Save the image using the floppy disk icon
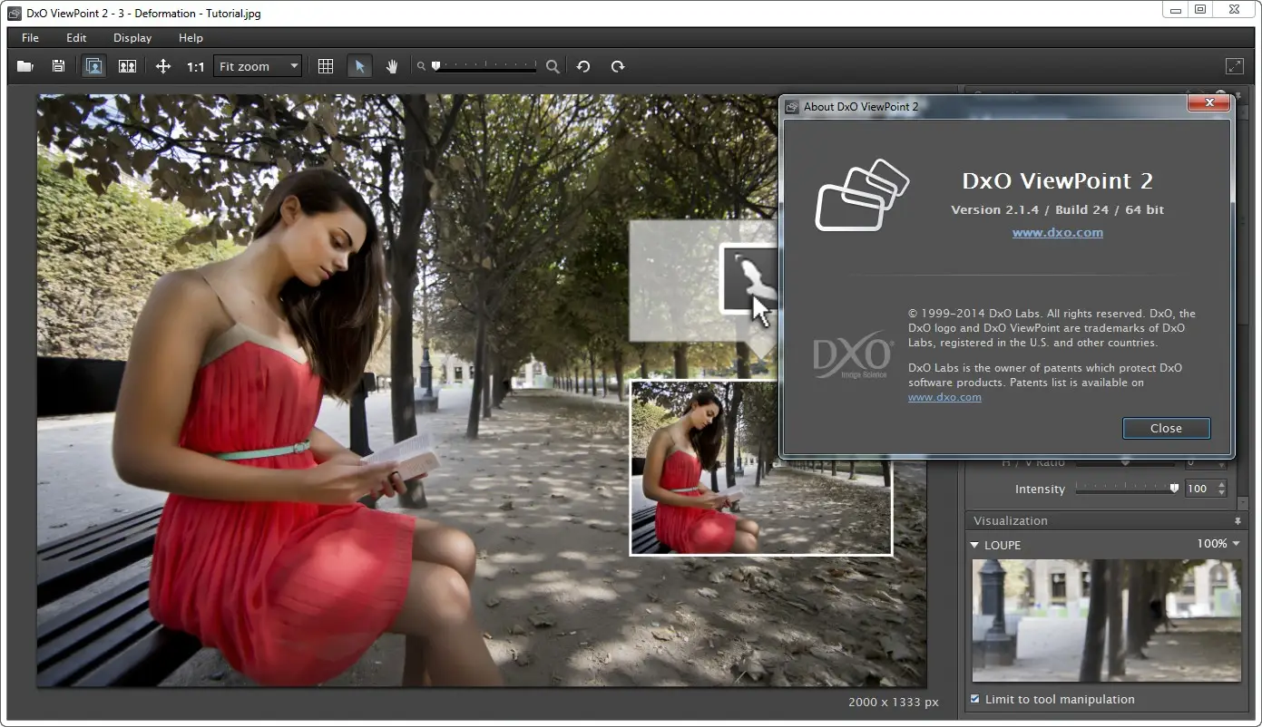This screenshot has height=727, width=1262. coord(58,66)
